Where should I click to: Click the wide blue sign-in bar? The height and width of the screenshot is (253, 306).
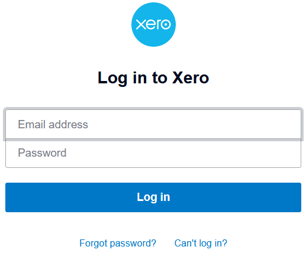click(x=153, y=197)
